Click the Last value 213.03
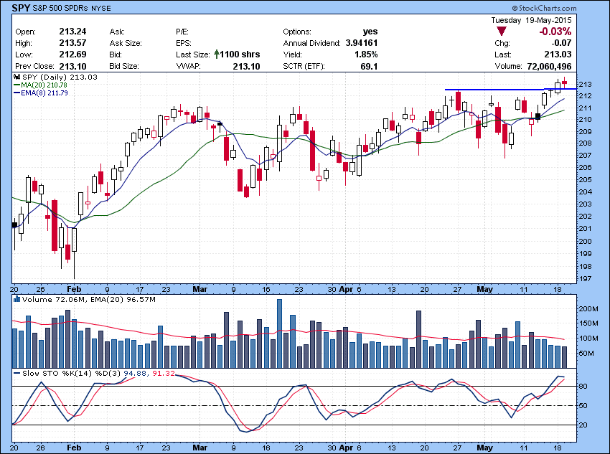The height and width of the screenshot is (454, 610). (x=558, y=54)
